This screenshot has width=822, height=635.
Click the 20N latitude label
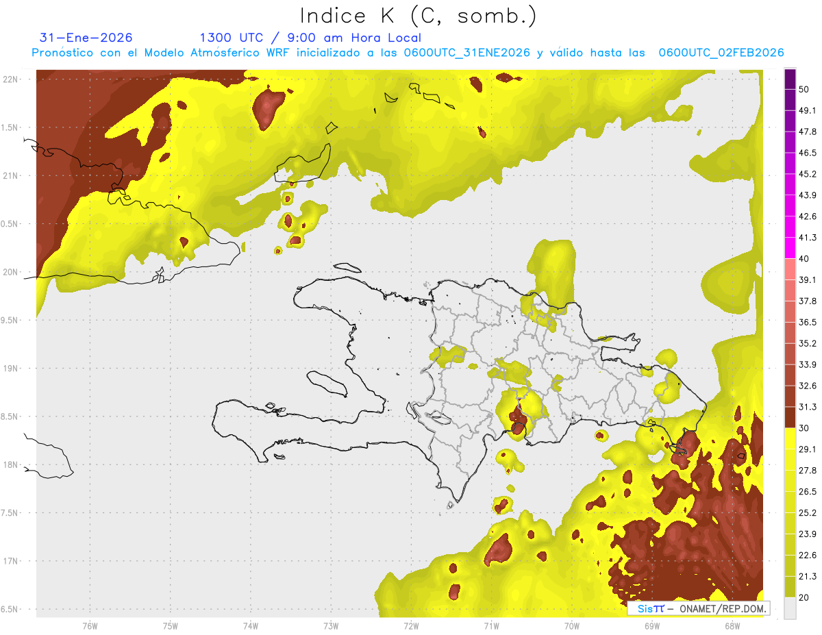(12, 272)
